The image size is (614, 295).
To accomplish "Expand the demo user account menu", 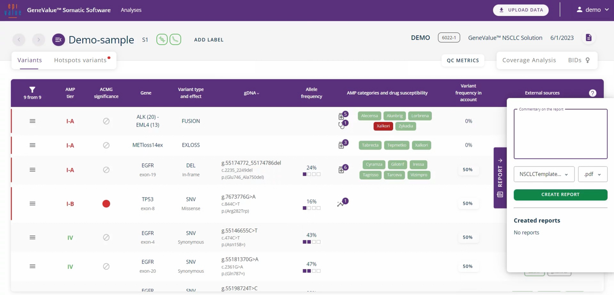I will [592, 10].
